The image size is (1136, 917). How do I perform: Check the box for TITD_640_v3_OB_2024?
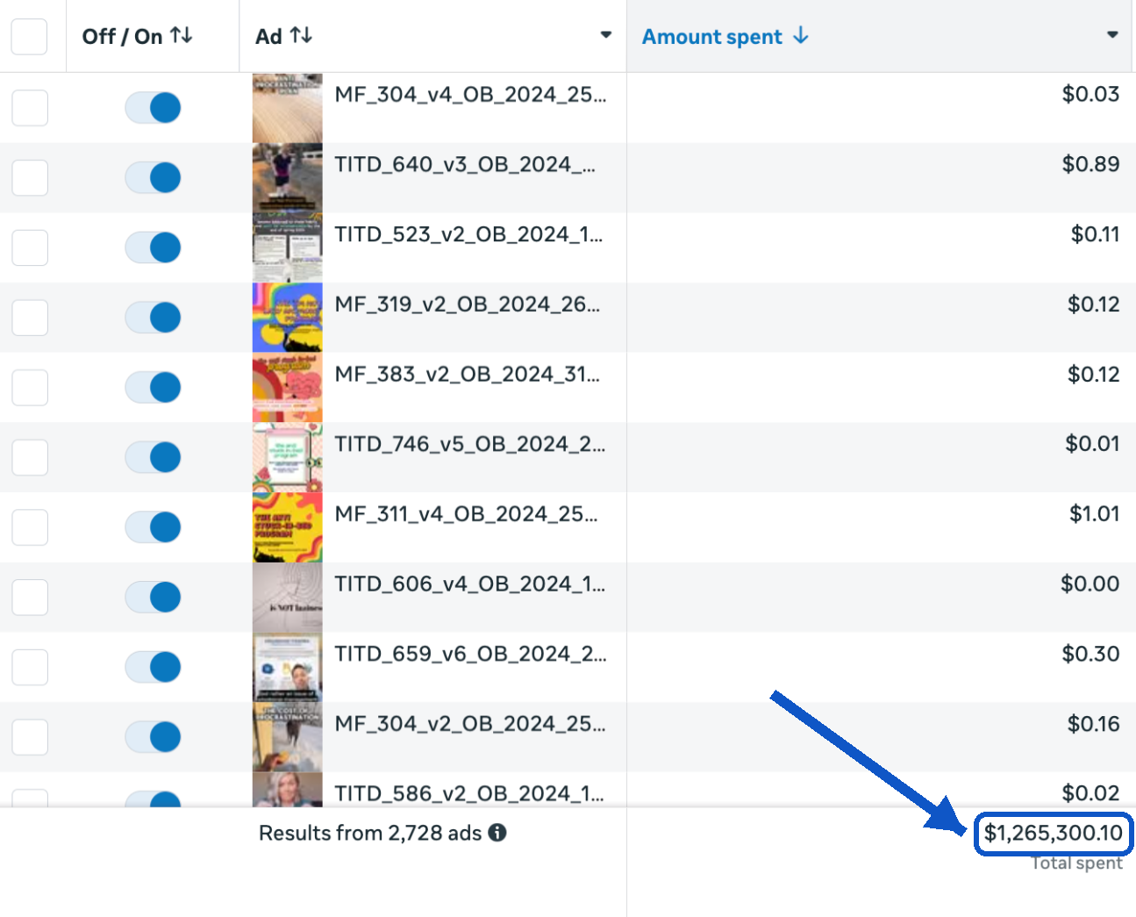(x=30, y=177)
